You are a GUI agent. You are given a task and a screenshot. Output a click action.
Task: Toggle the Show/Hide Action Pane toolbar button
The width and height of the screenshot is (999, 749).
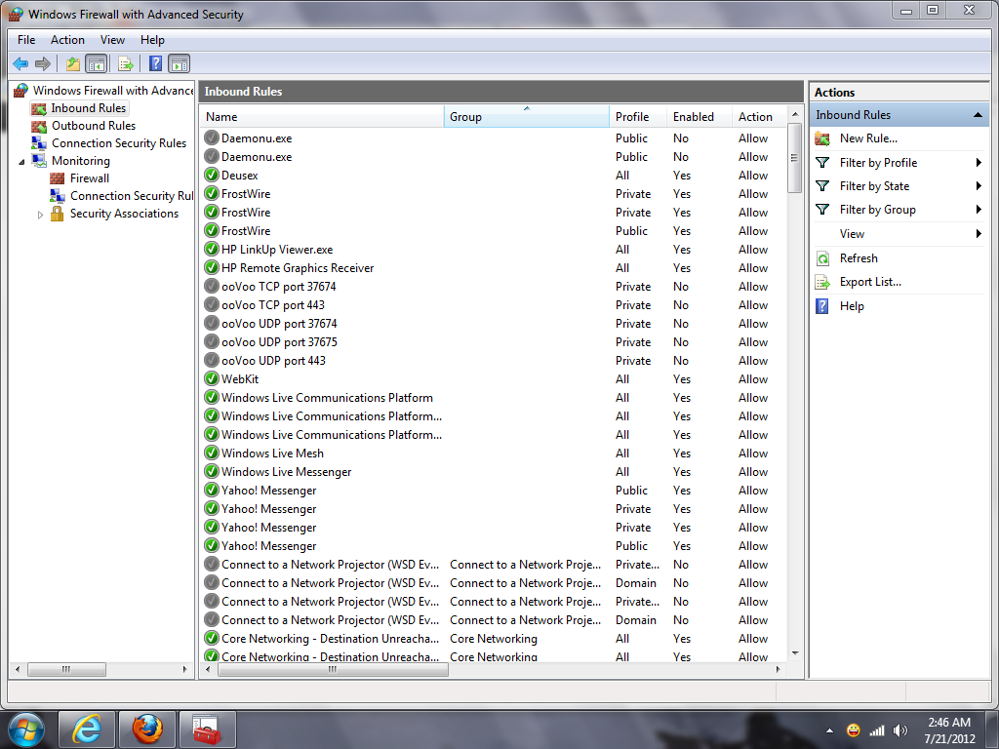(x=179, y=64)
